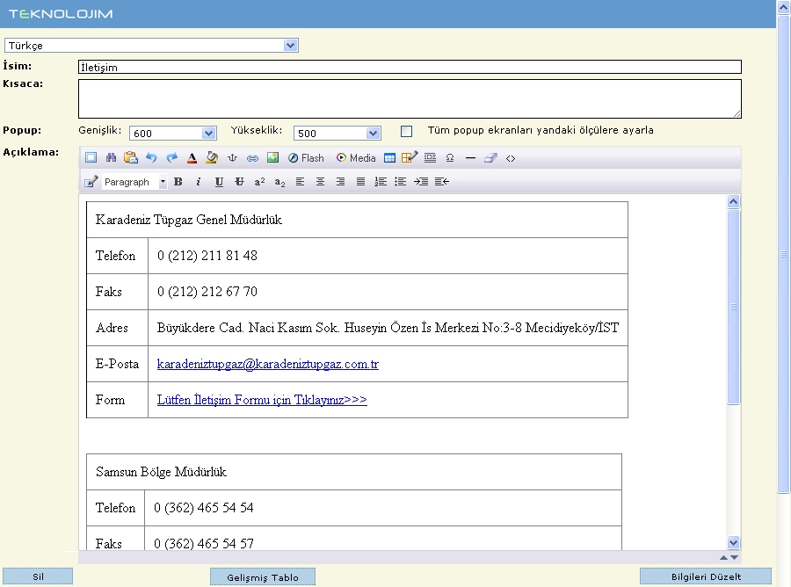Click the TEKNOLOJIM logo
791x587 pixels.
tap(61, 13)
